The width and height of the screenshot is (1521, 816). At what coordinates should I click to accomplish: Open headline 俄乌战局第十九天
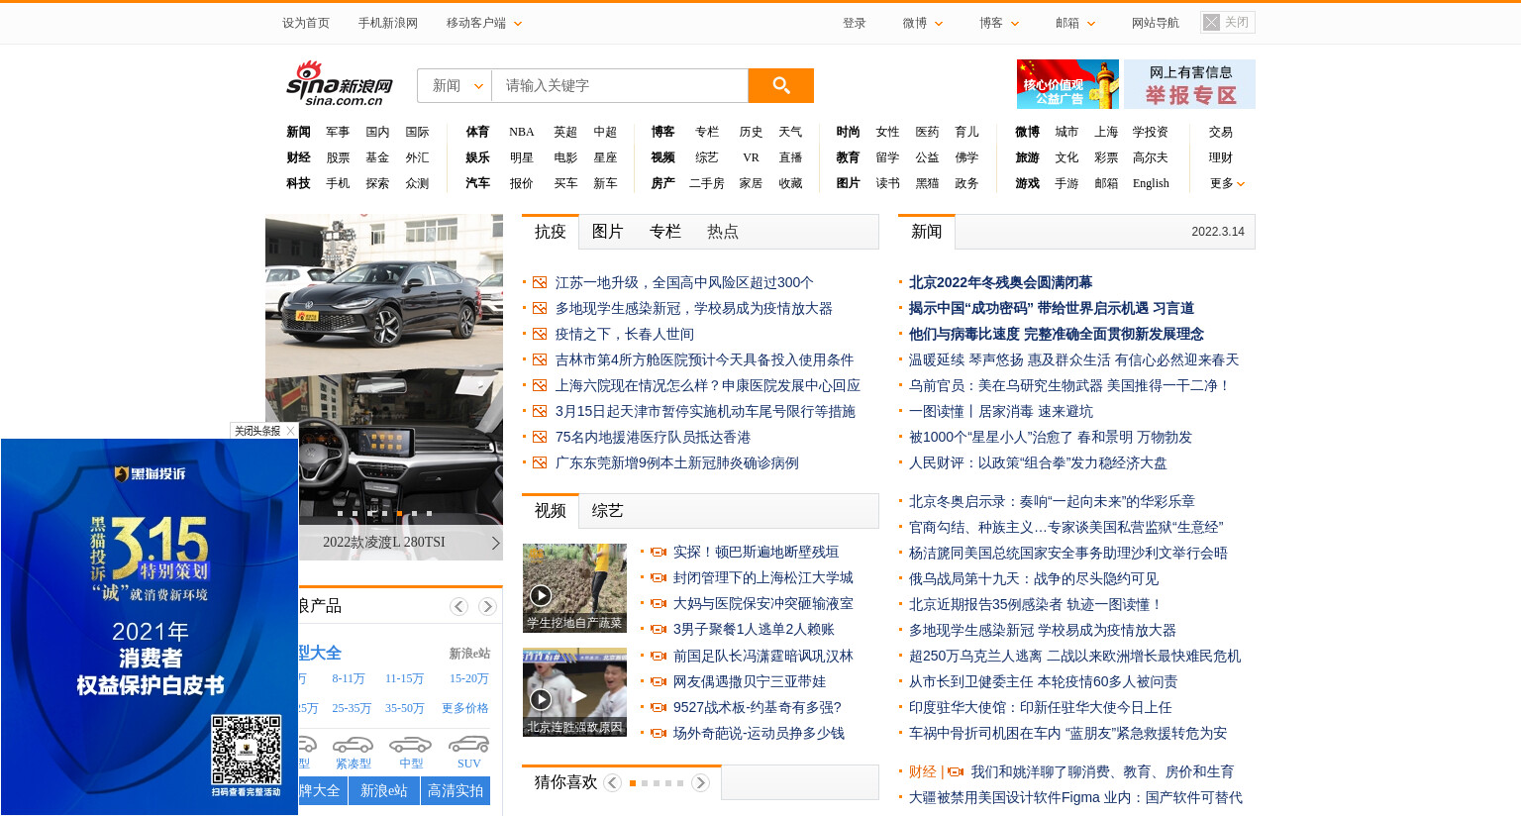[x=1034, y=578]
